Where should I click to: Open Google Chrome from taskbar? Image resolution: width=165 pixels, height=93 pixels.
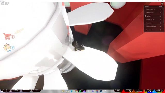click(x=76, y=91)
